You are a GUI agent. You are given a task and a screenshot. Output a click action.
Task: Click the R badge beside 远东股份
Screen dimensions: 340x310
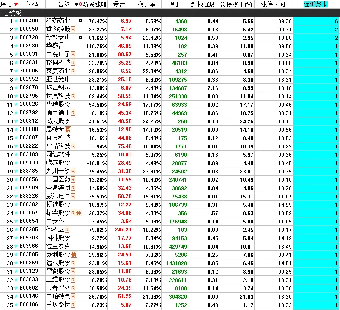(73, 263)
